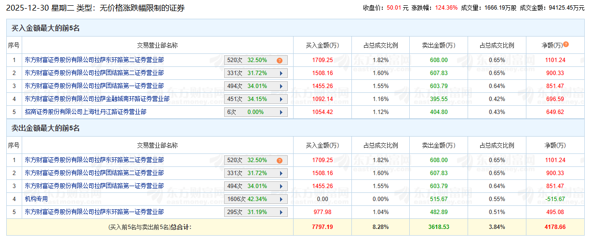Open 拉萨团结路第二证券营业部 in the sell table

[x=94, y=173]
